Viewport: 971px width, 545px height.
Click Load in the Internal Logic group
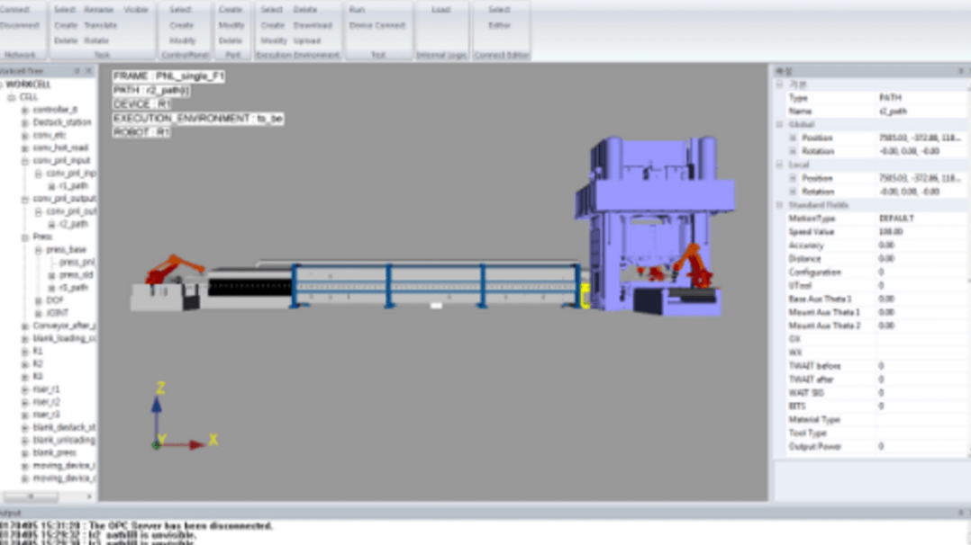440,10
